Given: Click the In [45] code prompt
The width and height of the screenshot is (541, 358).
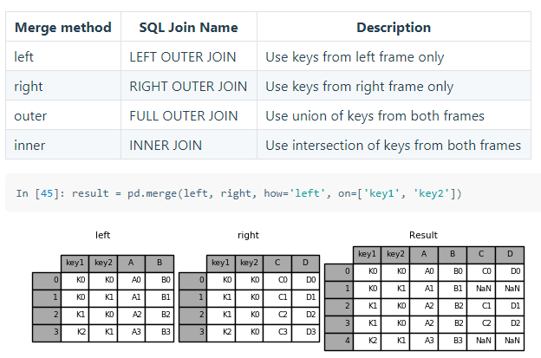Looking at the screenshot, I should [x=40, y=192].
